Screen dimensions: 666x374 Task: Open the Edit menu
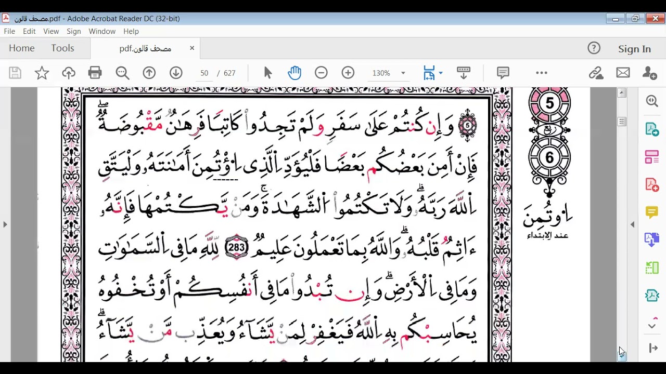[29, 31]
